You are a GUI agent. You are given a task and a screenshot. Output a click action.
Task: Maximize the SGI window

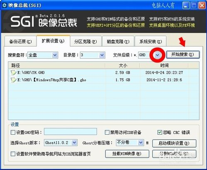(194, 5)
